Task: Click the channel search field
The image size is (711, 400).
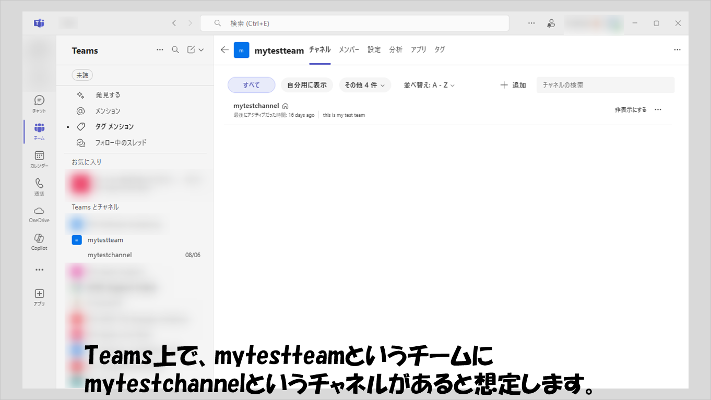Action: pyautogui.click(x=606, y=85)
